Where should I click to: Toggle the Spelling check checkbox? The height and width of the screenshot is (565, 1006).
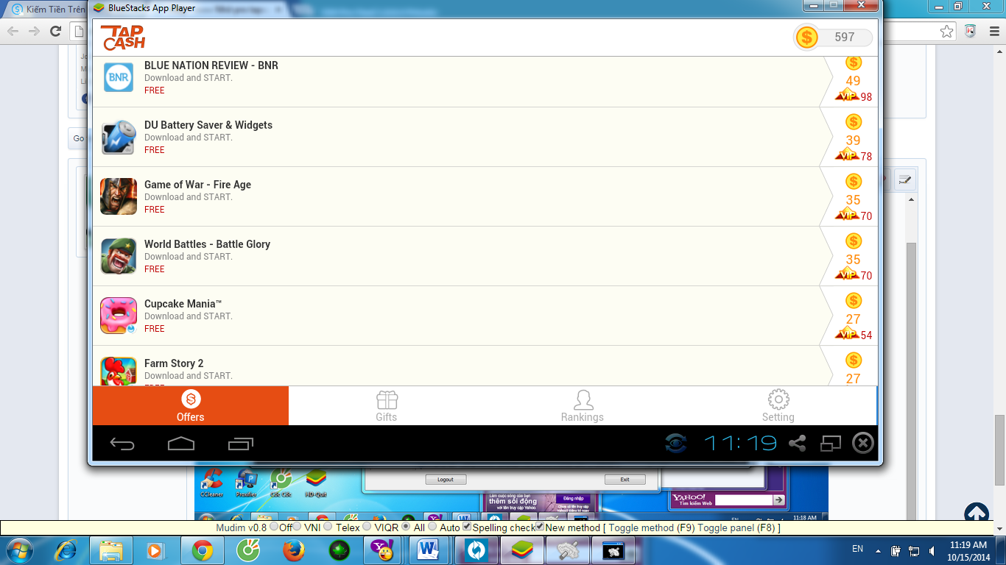click(467, 527)
